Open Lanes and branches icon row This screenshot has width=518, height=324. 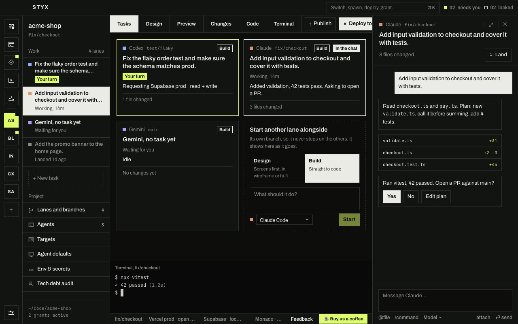pos(31,210)
